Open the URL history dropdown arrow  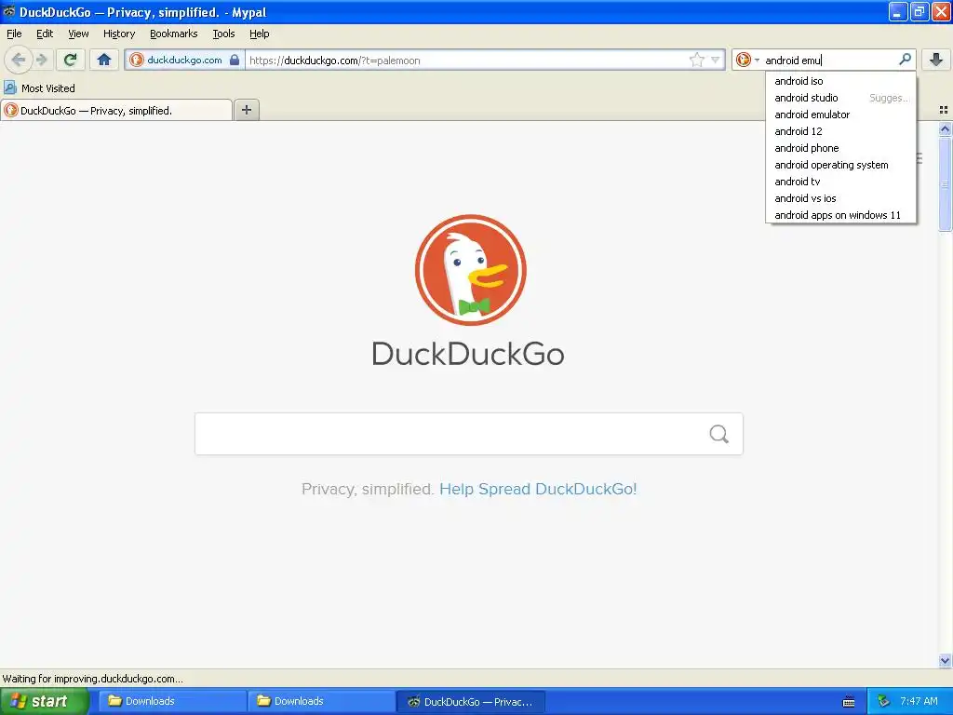point(716,60)
